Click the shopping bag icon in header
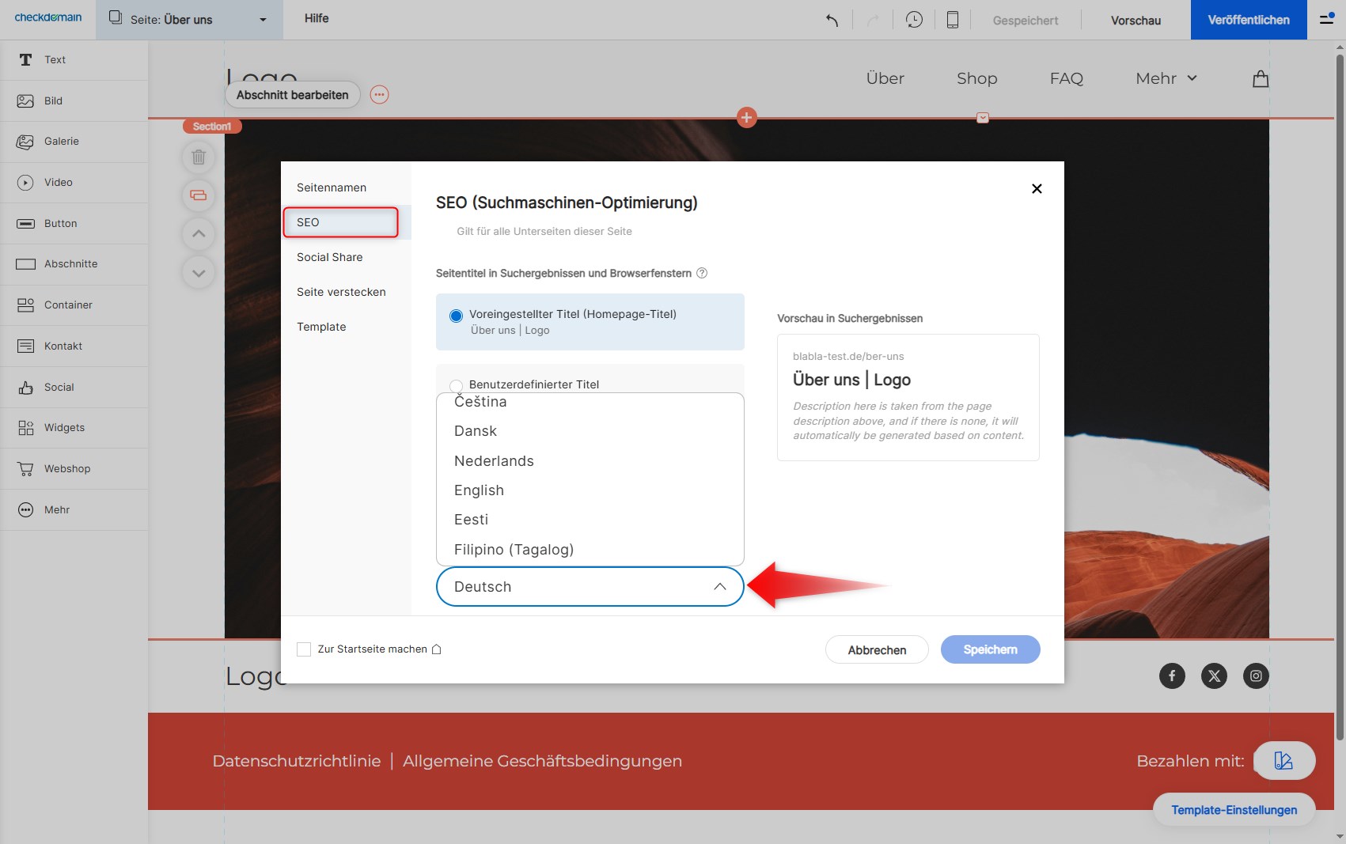The image size is (1346, 844). point(1261,78)
